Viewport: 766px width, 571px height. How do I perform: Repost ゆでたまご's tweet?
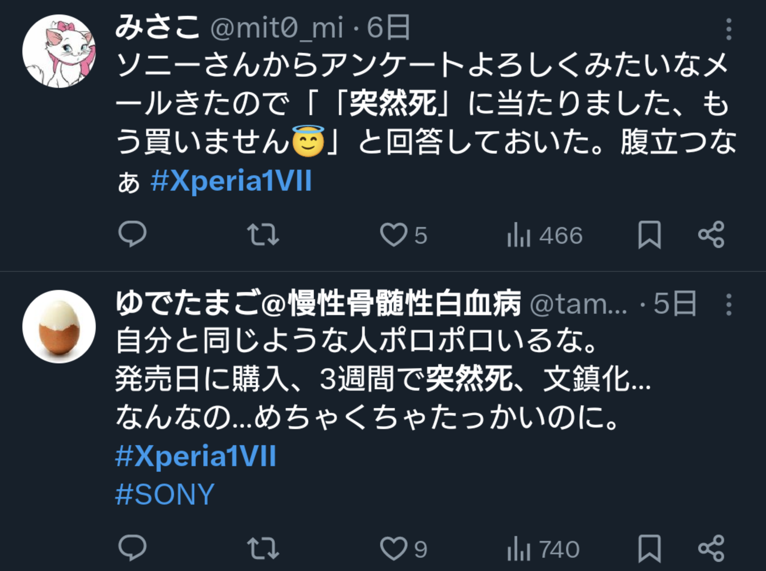pos(263,549)
